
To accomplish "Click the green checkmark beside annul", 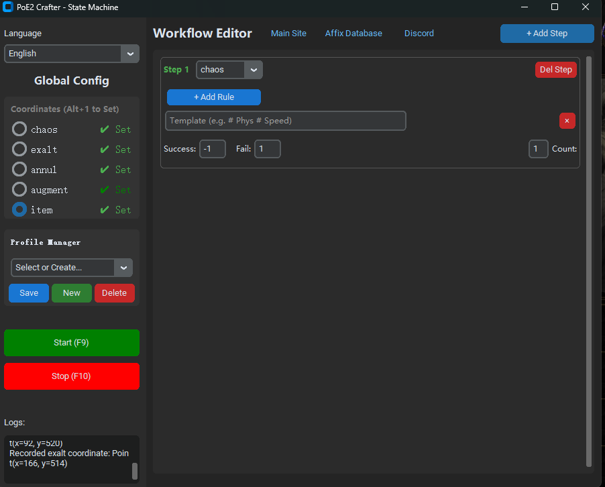I will 105,170.
